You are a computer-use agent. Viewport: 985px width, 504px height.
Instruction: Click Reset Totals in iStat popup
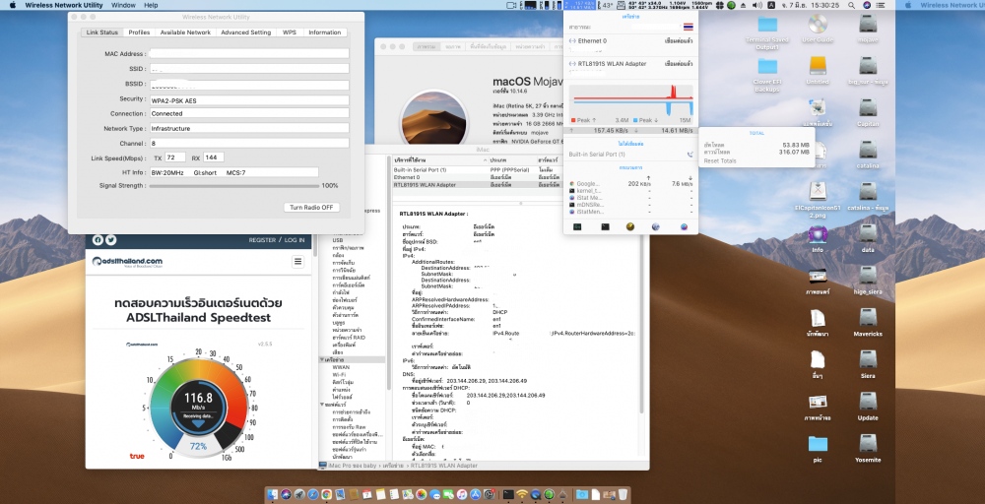click(x=720, y=160)
